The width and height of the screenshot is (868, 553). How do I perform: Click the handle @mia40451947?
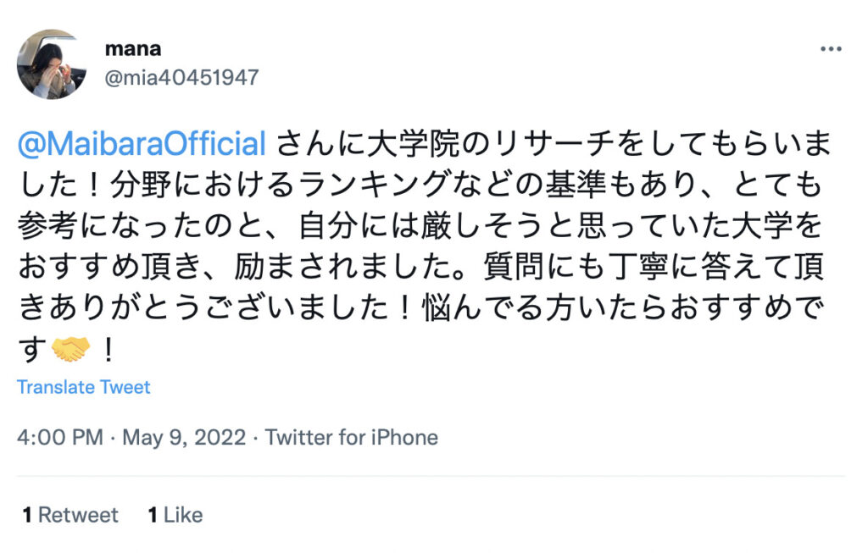tap(181, 77)
